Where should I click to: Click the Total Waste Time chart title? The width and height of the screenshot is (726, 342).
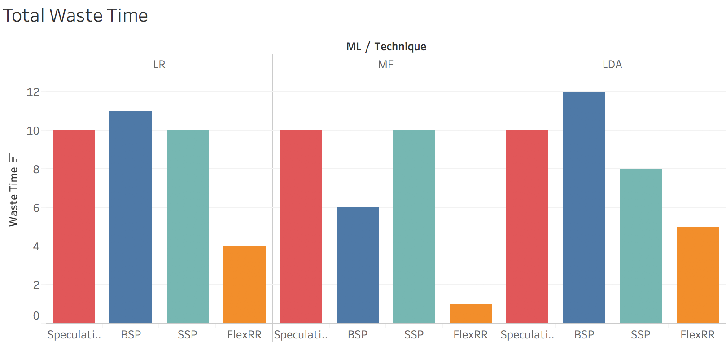75,16
